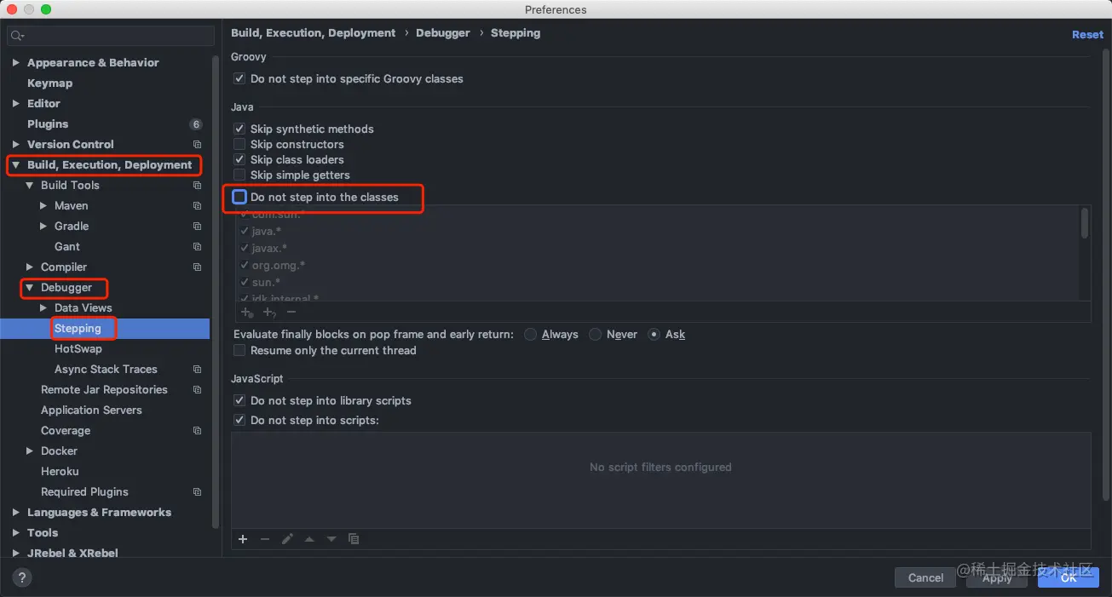Toggle Do not step into specific Groovy classes
Screen dimensions: 1112x597
tap(239, 78)
